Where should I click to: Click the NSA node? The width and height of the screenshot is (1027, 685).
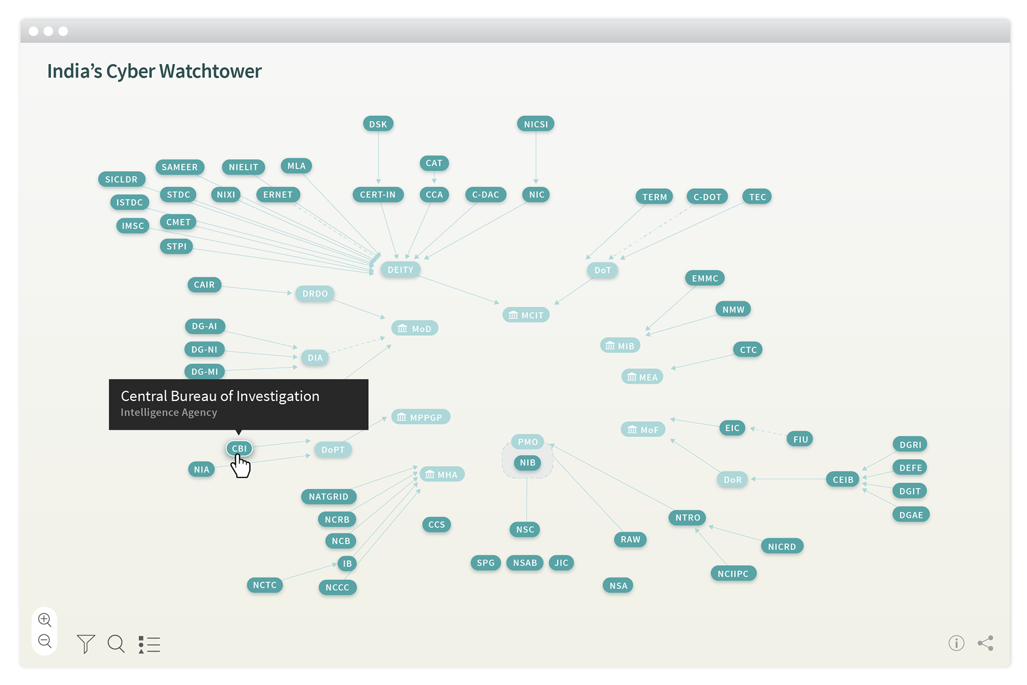point(618,585)
